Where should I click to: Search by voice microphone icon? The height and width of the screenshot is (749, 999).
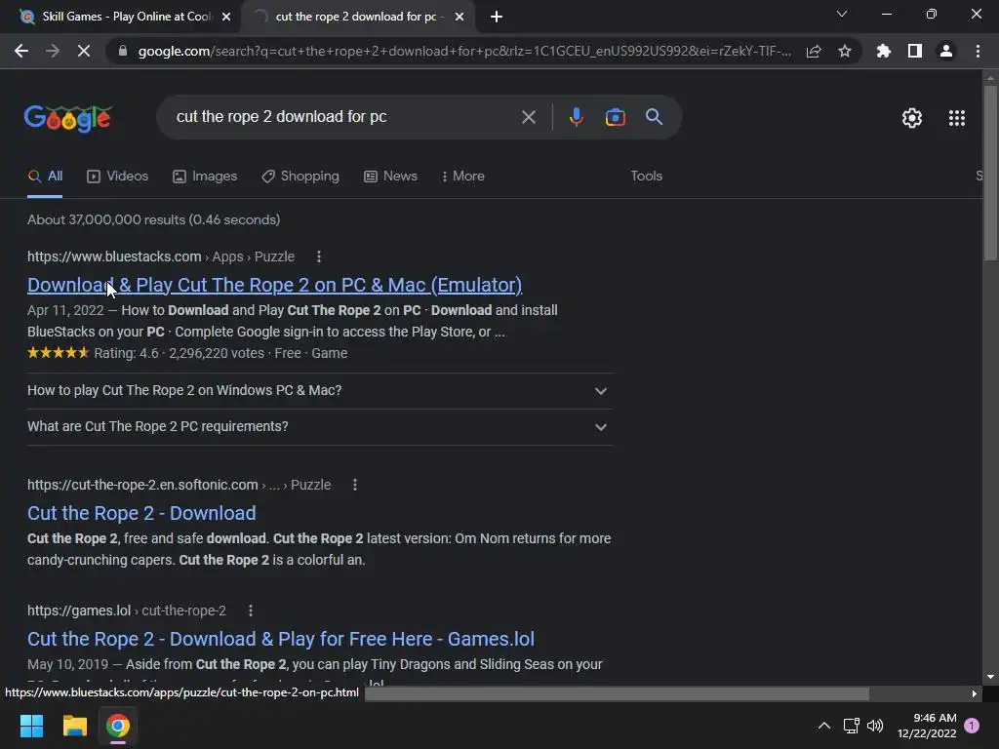[576, 117]
